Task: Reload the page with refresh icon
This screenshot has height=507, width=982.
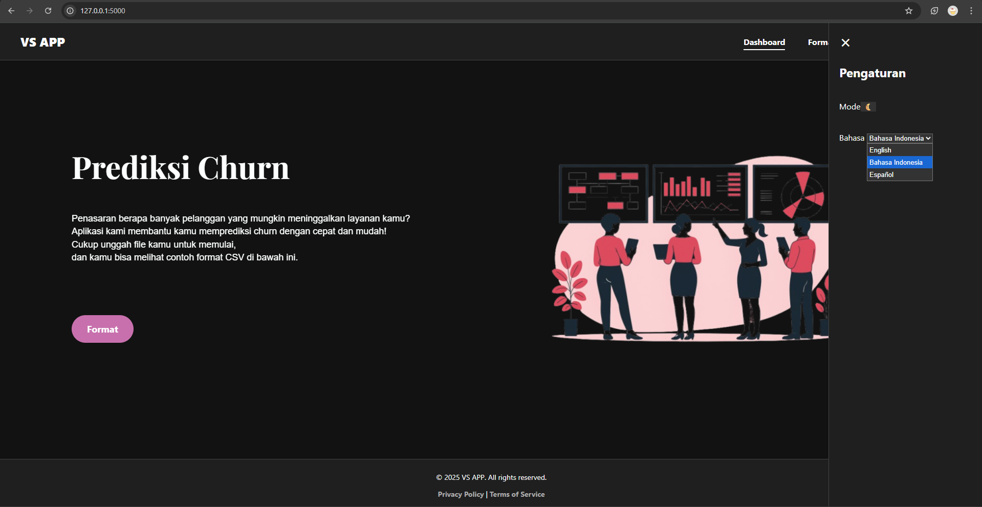Action: pos(48,11)
